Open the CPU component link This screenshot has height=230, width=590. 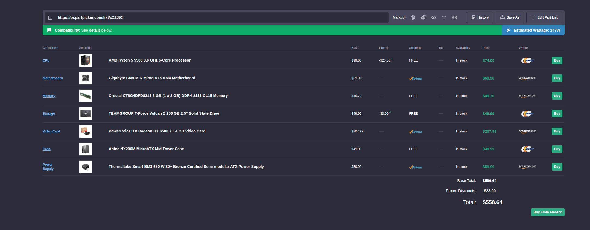coord(46,60)
